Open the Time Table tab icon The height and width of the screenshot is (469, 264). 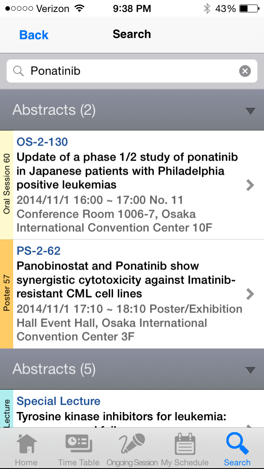click(79, 444)
